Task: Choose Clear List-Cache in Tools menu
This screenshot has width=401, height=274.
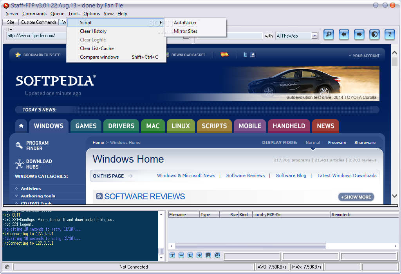Action: (116, 48)
